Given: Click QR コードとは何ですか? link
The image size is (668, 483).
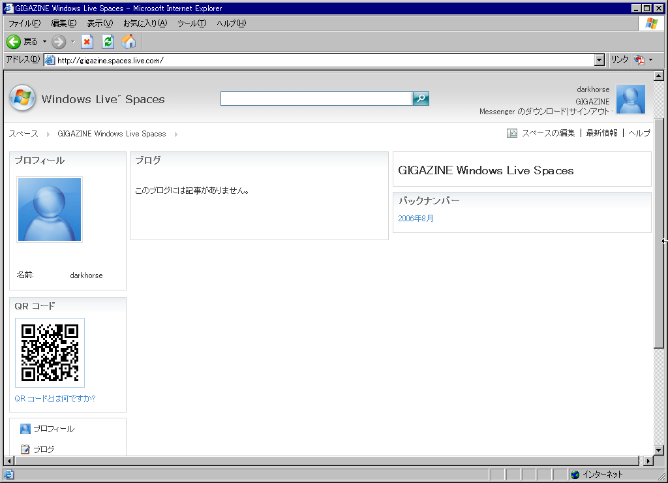Looking at the screenshot, I should [55, 399].
